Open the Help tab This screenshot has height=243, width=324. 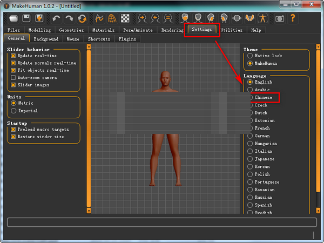click(256, 30)
